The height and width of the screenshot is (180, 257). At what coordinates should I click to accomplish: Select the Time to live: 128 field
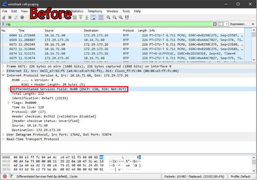point(28,107)
